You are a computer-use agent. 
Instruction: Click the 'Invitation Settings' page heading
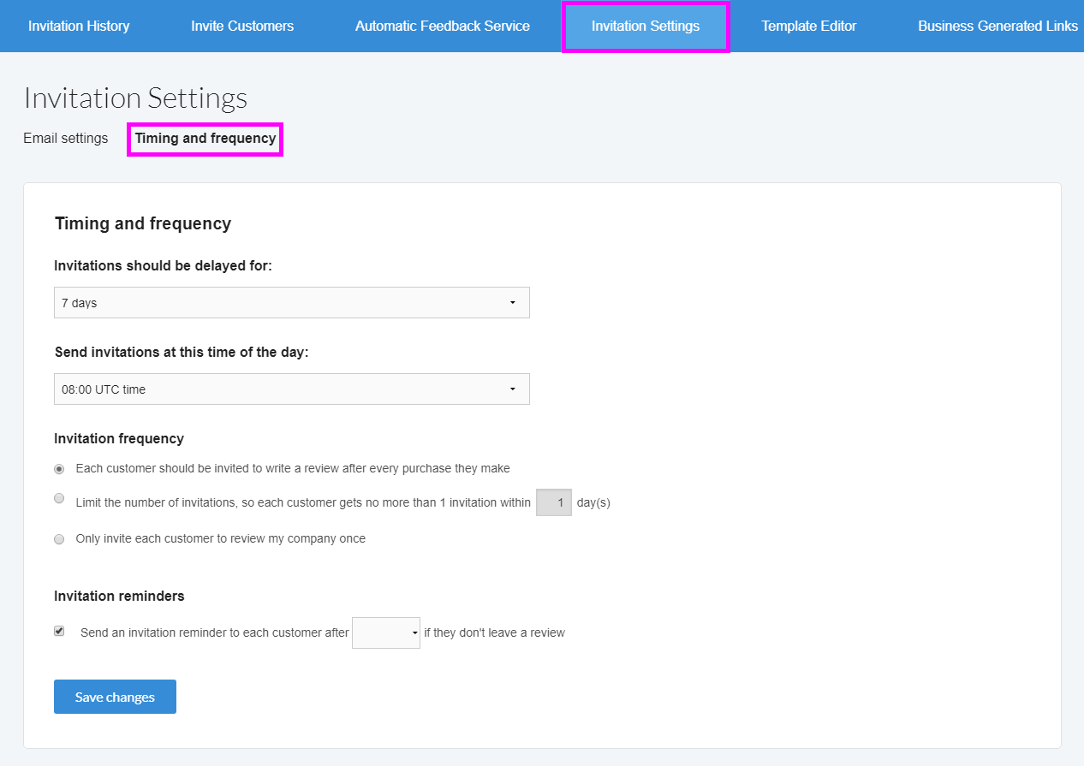click(135, 98)
